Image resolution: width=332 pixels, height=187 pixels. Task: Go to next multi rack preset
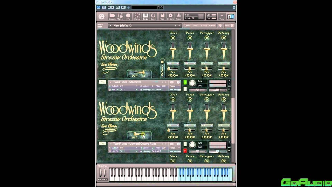click(179, 25)
